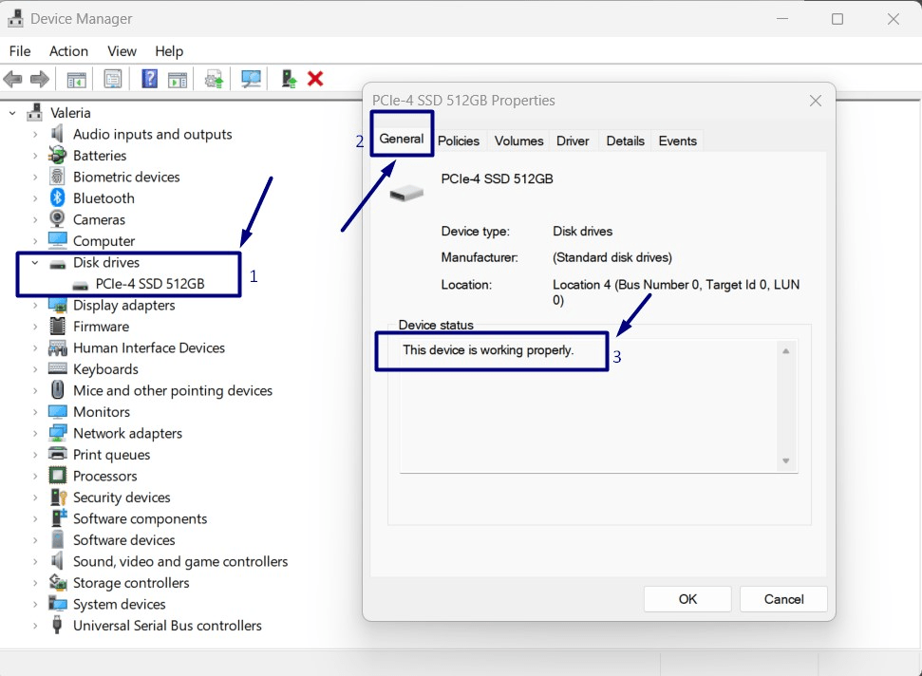Switch to the Driver tab
Image resolution: width=922 pixels, height=676 pixels.
(x=573, y=141)
